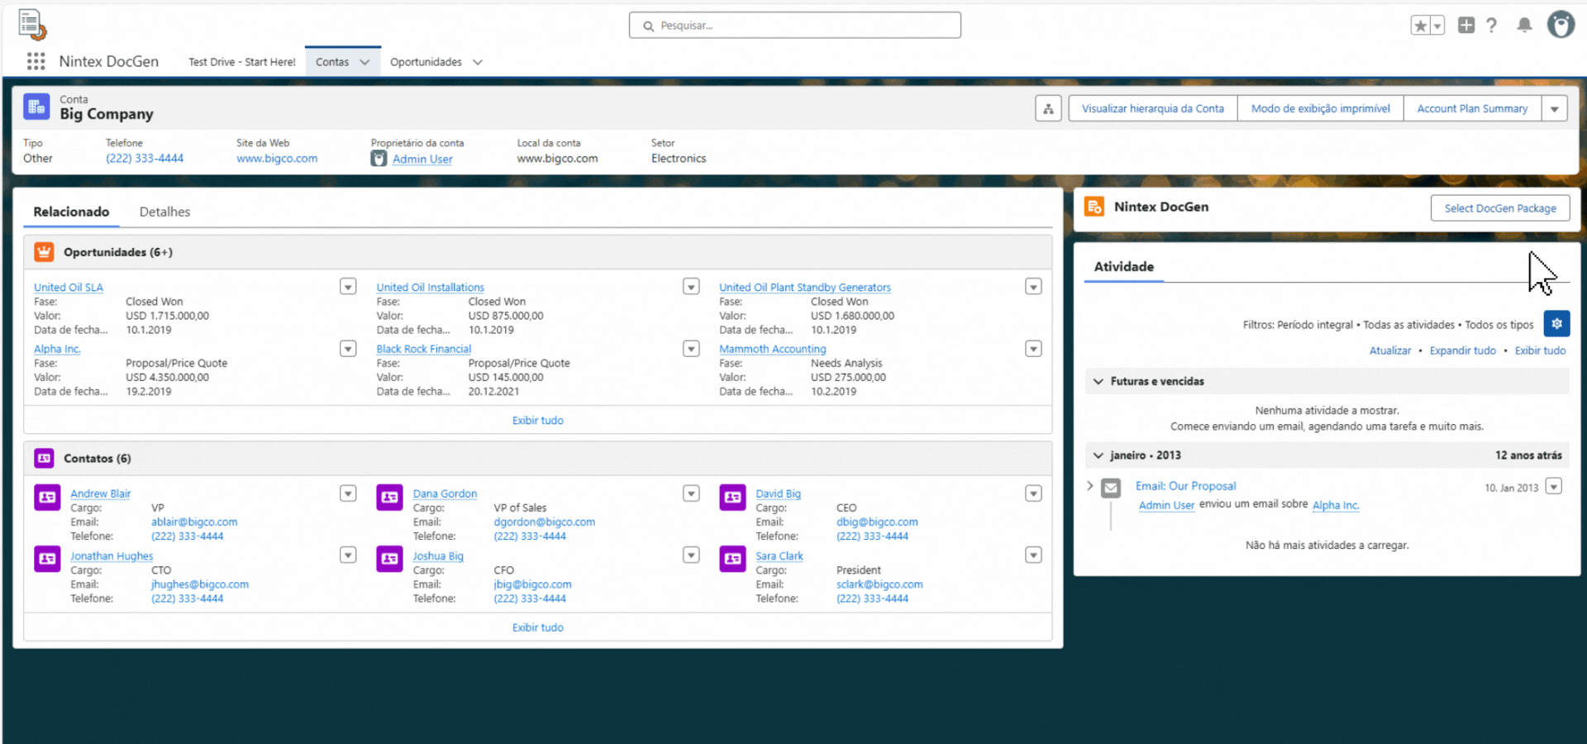Click the Pesquisar search field
This screenshot has width=1587, height=744.
click(x=795, y=26)
